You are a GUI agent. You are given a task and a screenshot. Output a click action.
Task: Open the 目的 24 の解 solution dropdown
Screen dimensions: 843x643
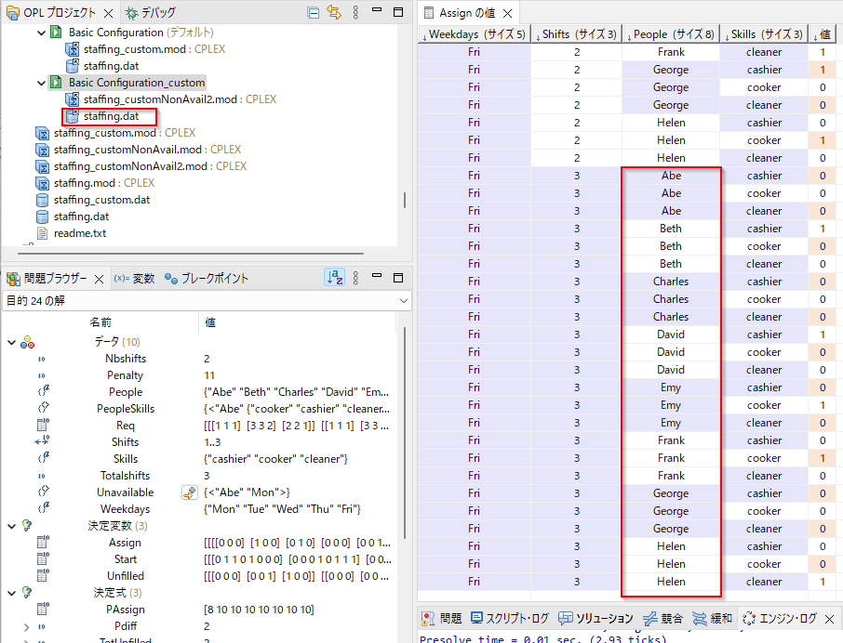coord(403,300)
